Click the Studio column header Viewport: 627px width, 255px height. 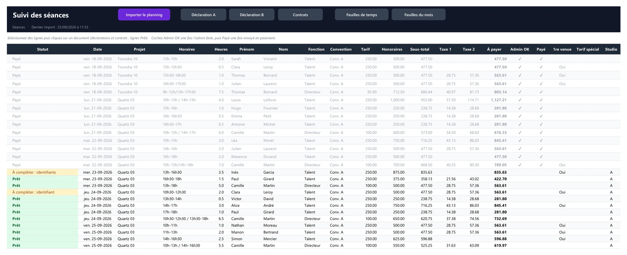pyautogui.click(x=611, y=49)
